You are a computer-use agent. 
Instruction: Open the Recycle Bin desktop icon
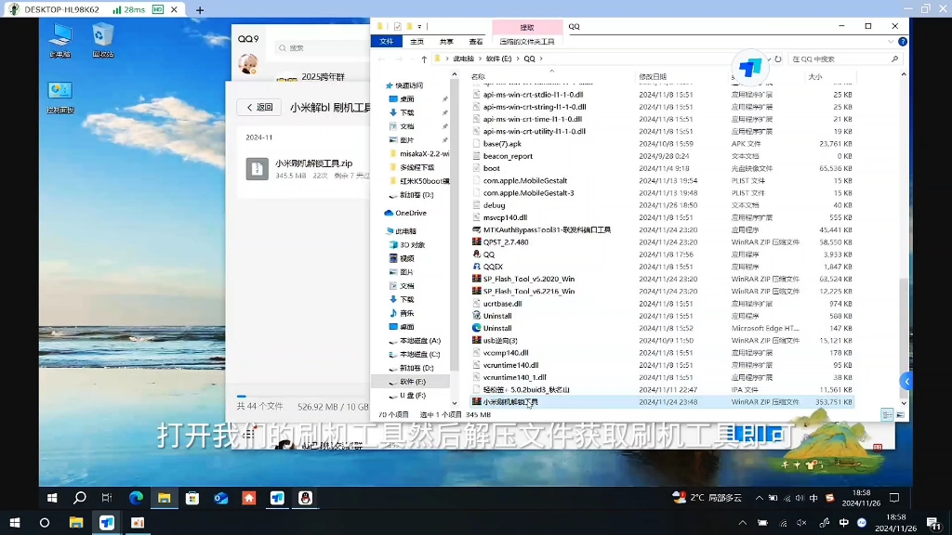(x=102, y=41)
